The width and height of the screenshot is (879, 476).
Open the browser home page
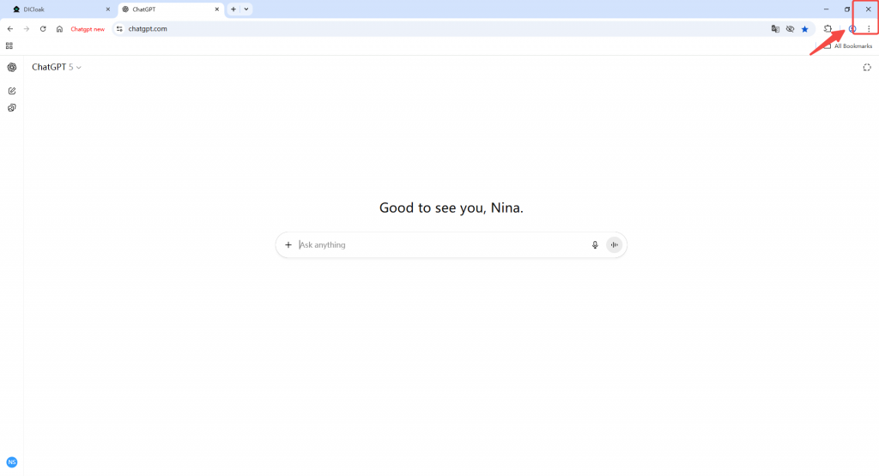tap(59, 29)
